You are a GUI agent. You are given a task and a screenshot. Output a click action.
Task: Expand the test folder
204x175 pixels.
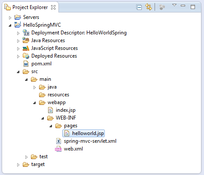pos(26,157)
